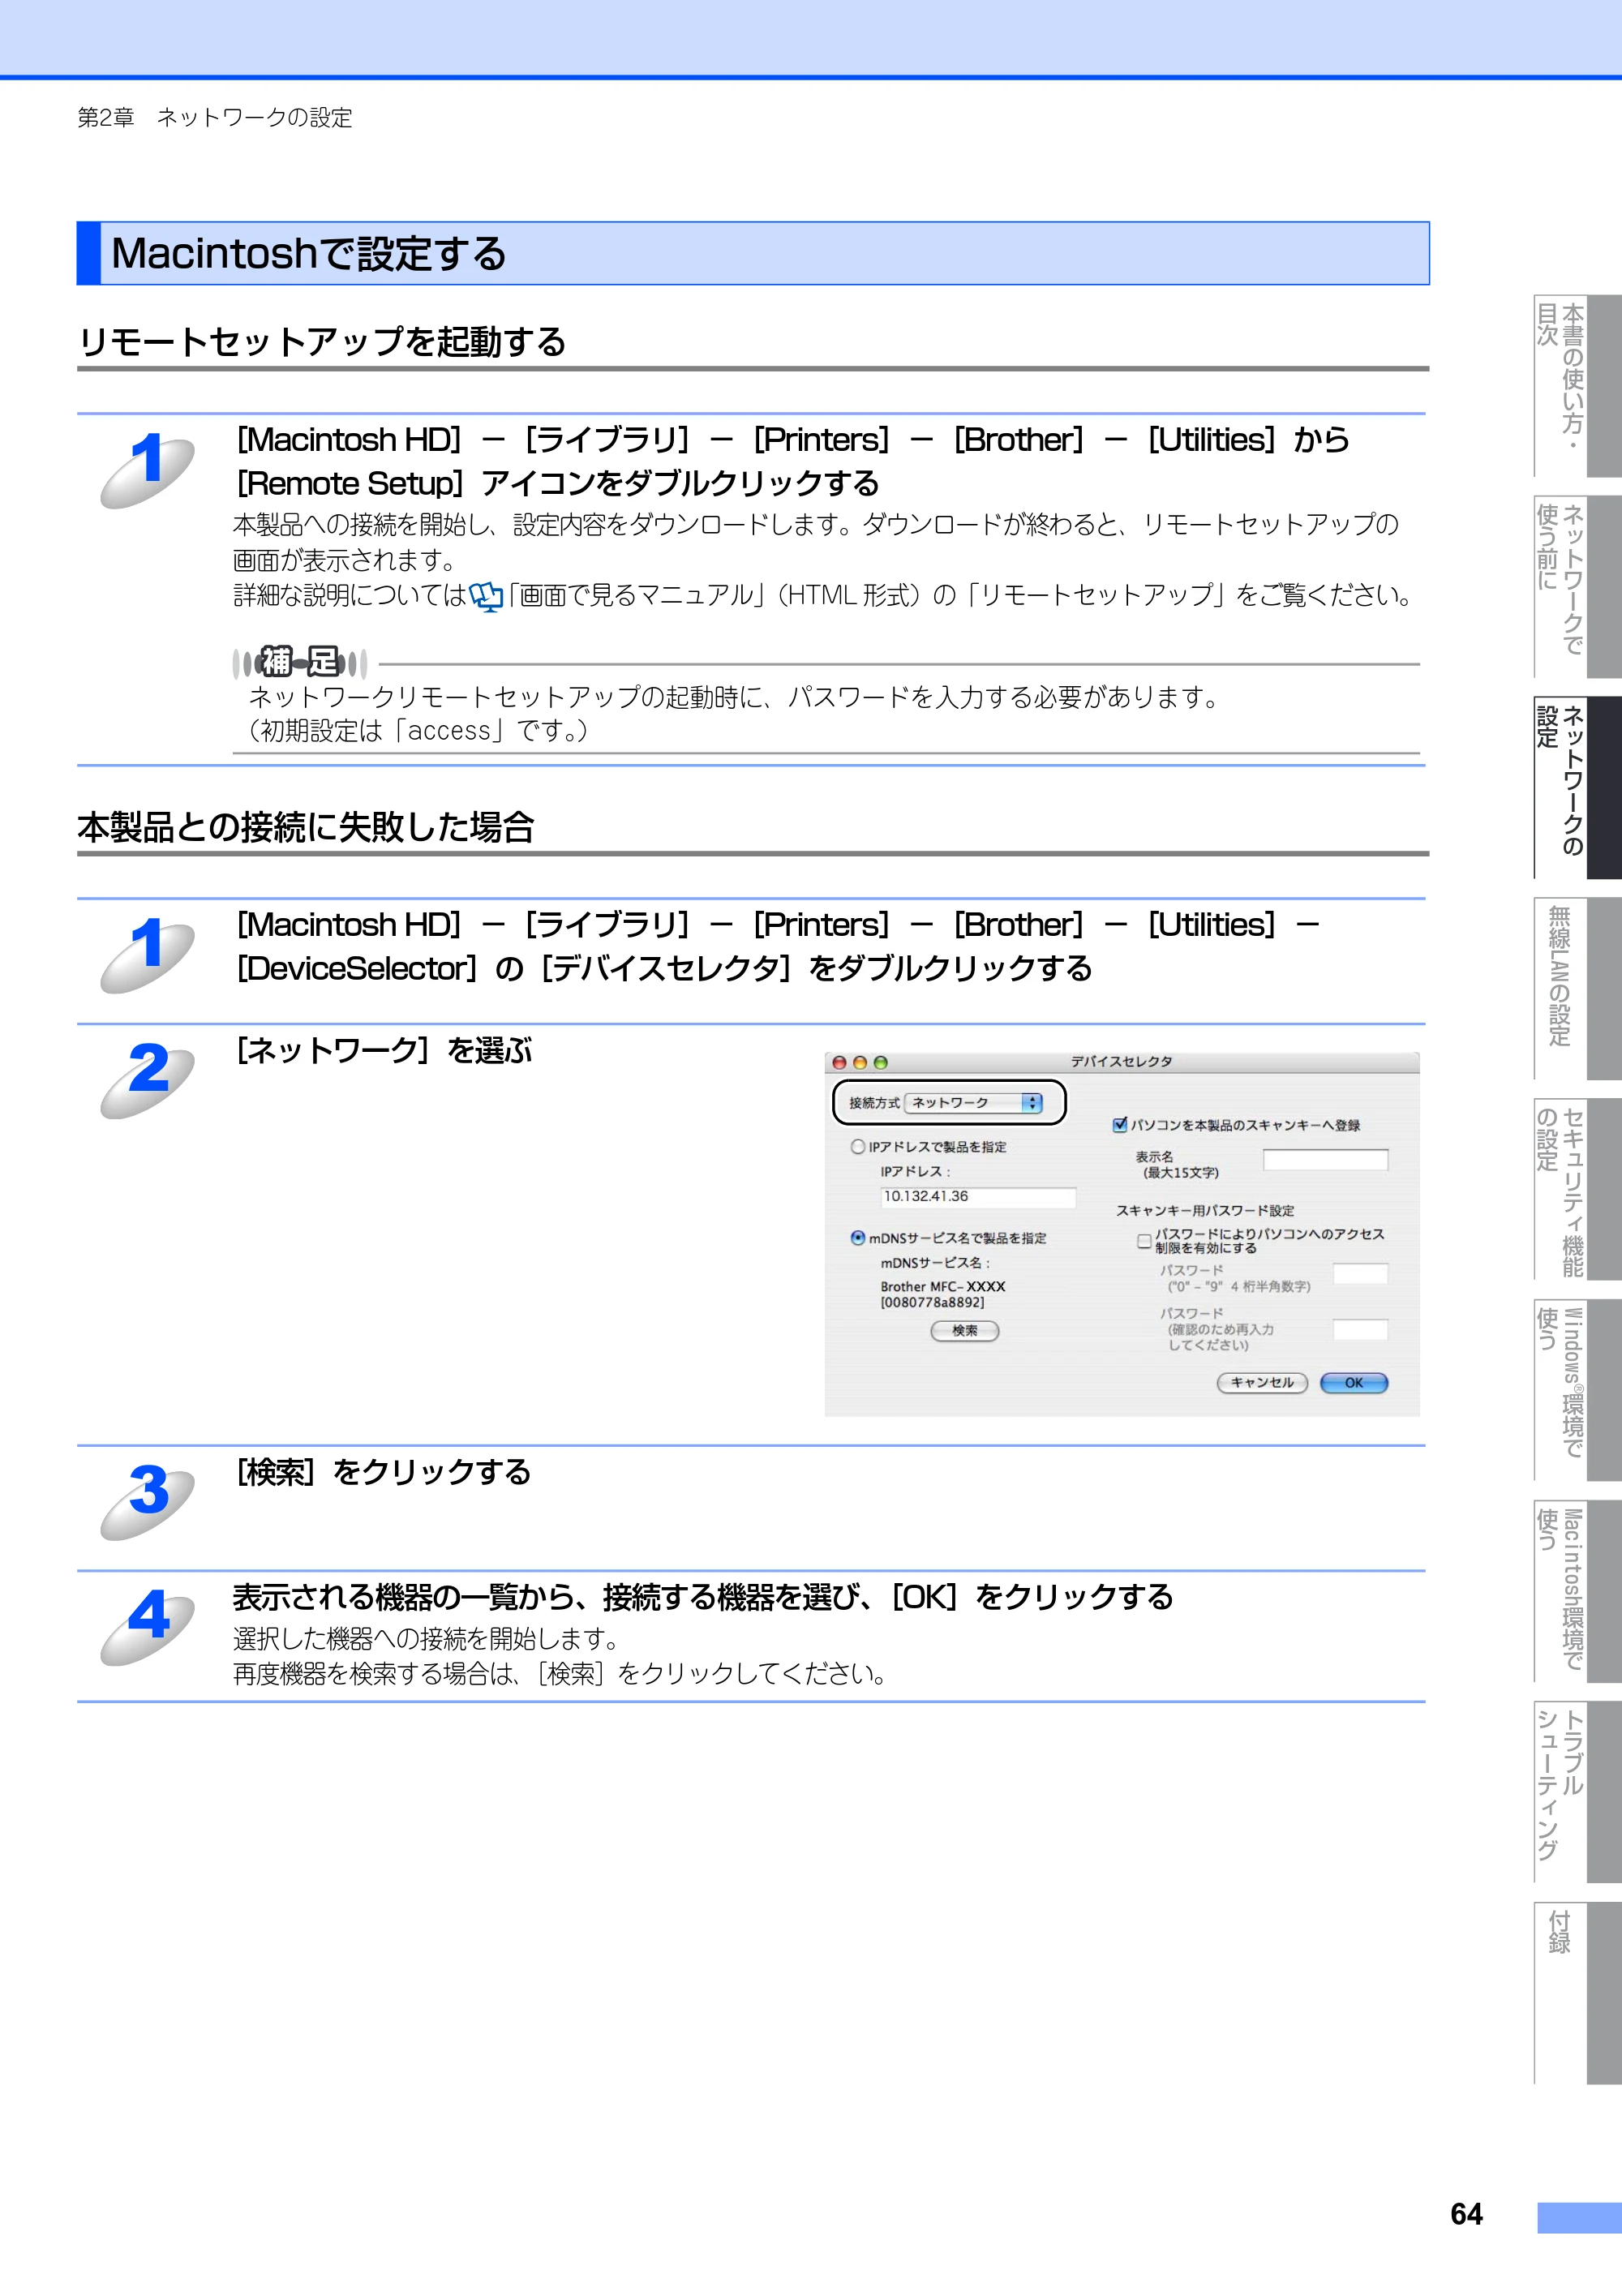Viewport: 1622px width, 2296px height.
Task: Open the 無線LANの設定 side tab
Action: click(1577, 988)
